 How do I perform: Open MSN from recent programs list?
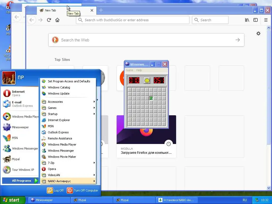pyautogui.click(x=20, y=138)
